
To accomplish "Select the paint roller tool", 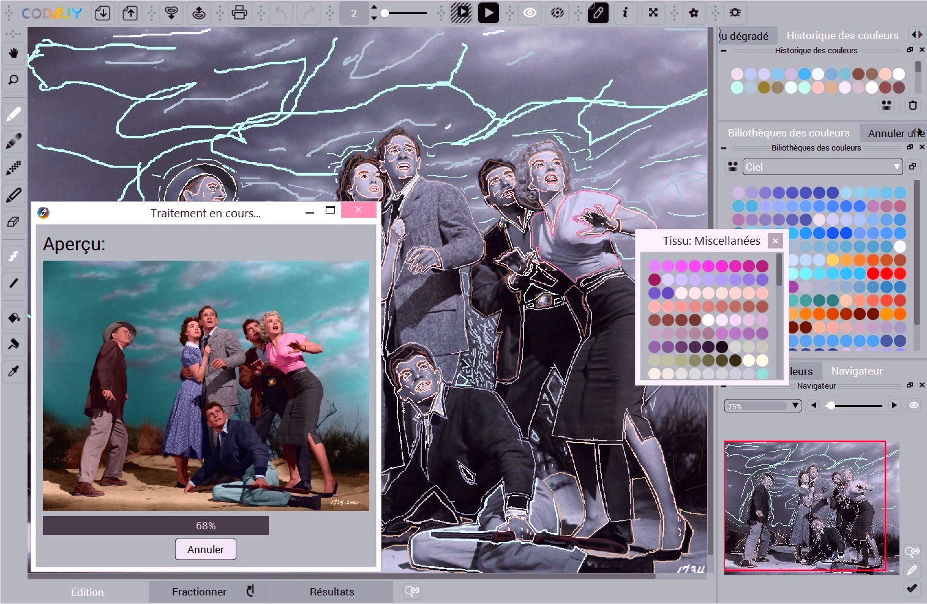I will coord(13,344).
